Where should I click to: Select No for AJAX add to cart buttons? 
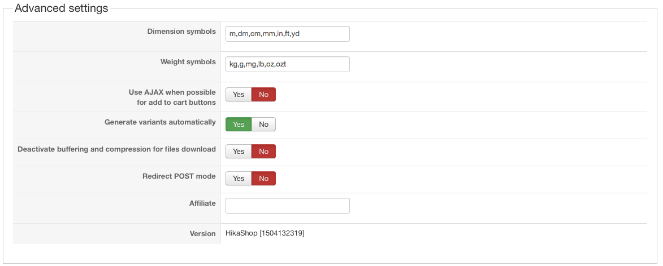263,95
